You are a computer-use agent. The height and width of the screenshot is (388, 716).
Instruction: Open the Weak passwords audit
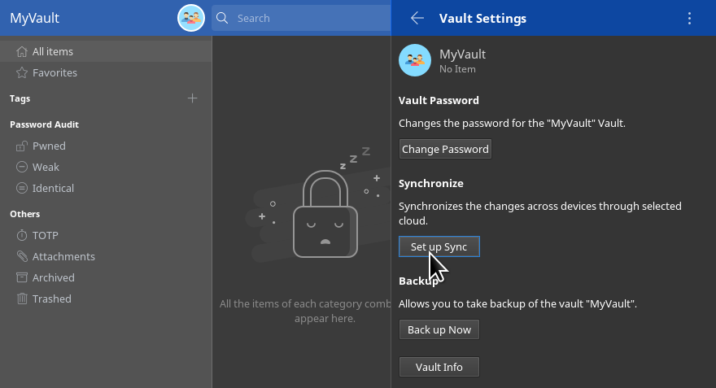46,167
